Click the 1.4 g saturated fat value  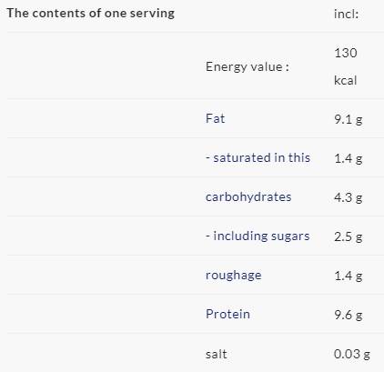pos(349,158)
